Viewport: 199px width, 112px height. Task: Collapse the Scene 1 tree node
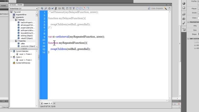click(x=11, y=57)
